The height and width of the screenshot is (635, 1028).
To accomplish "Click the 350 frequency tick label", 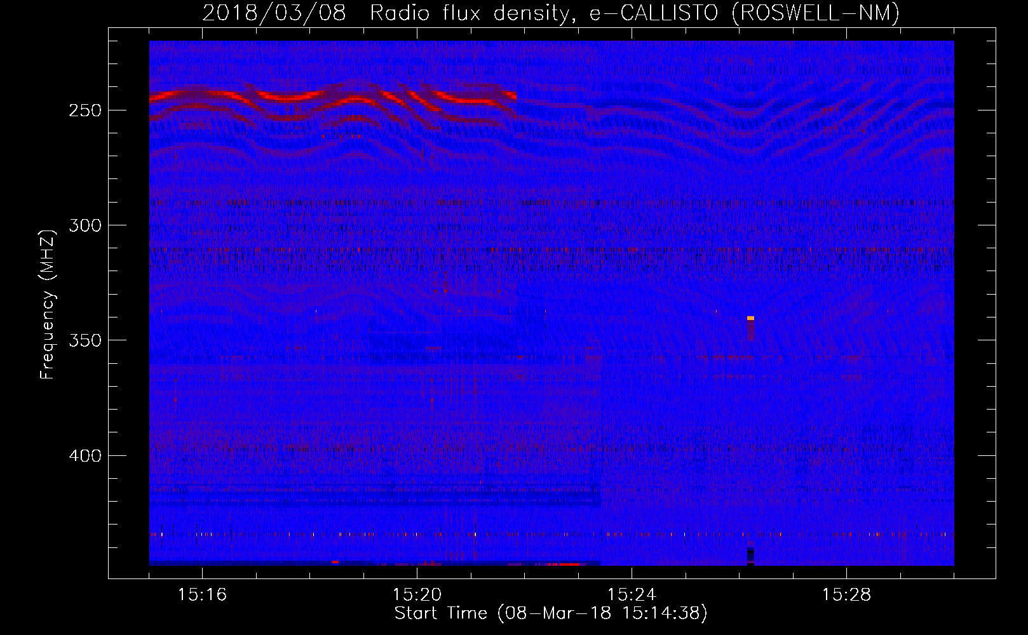I will click(x=85, y=340).
